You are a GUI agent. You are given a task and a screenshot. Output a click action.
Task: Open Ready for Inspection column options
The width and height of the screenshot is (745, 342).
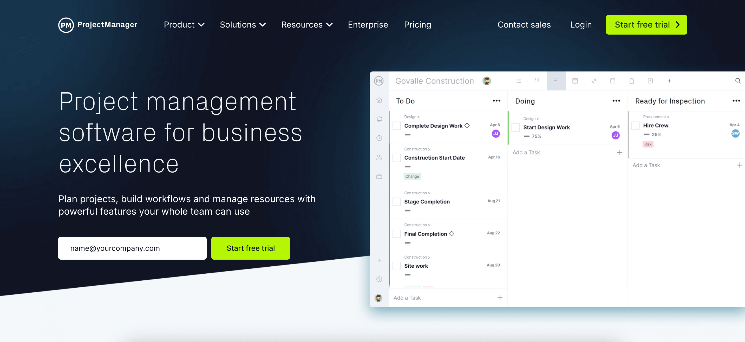point(736,101)
